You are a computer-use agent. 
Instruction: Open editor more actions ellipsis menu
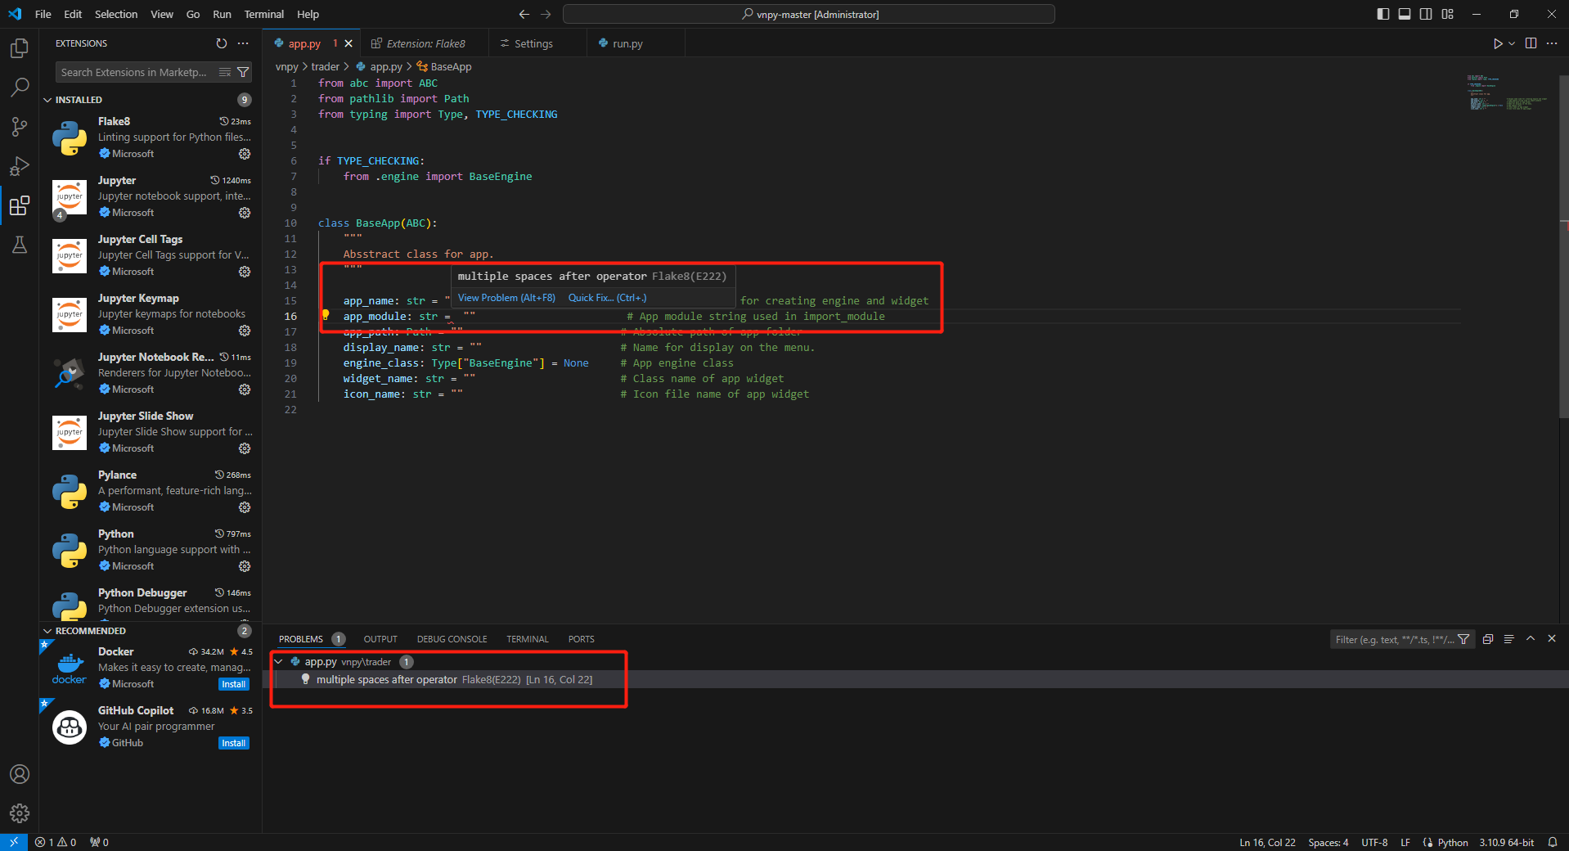pyautogui.click(x=1552, y=43)
